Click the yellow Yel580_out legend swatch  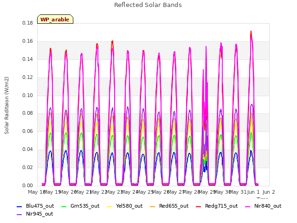(x=110, y=206)
